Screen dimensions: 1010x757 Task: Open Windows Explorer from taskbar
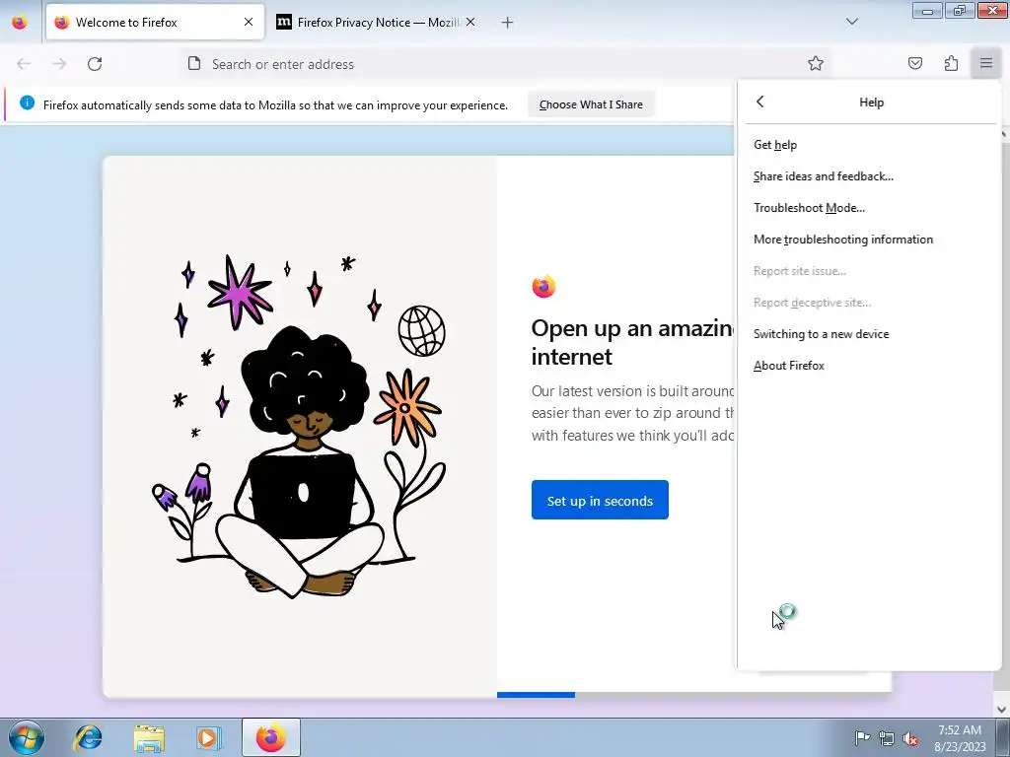point(149,737)
